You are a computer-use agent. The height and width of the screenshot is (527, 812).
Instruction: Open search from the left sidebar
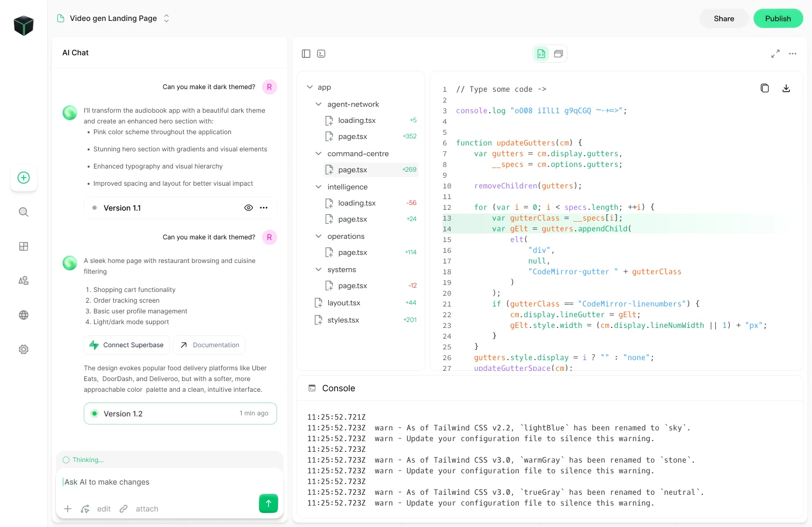pyautogui.click(x=24, y=212)
